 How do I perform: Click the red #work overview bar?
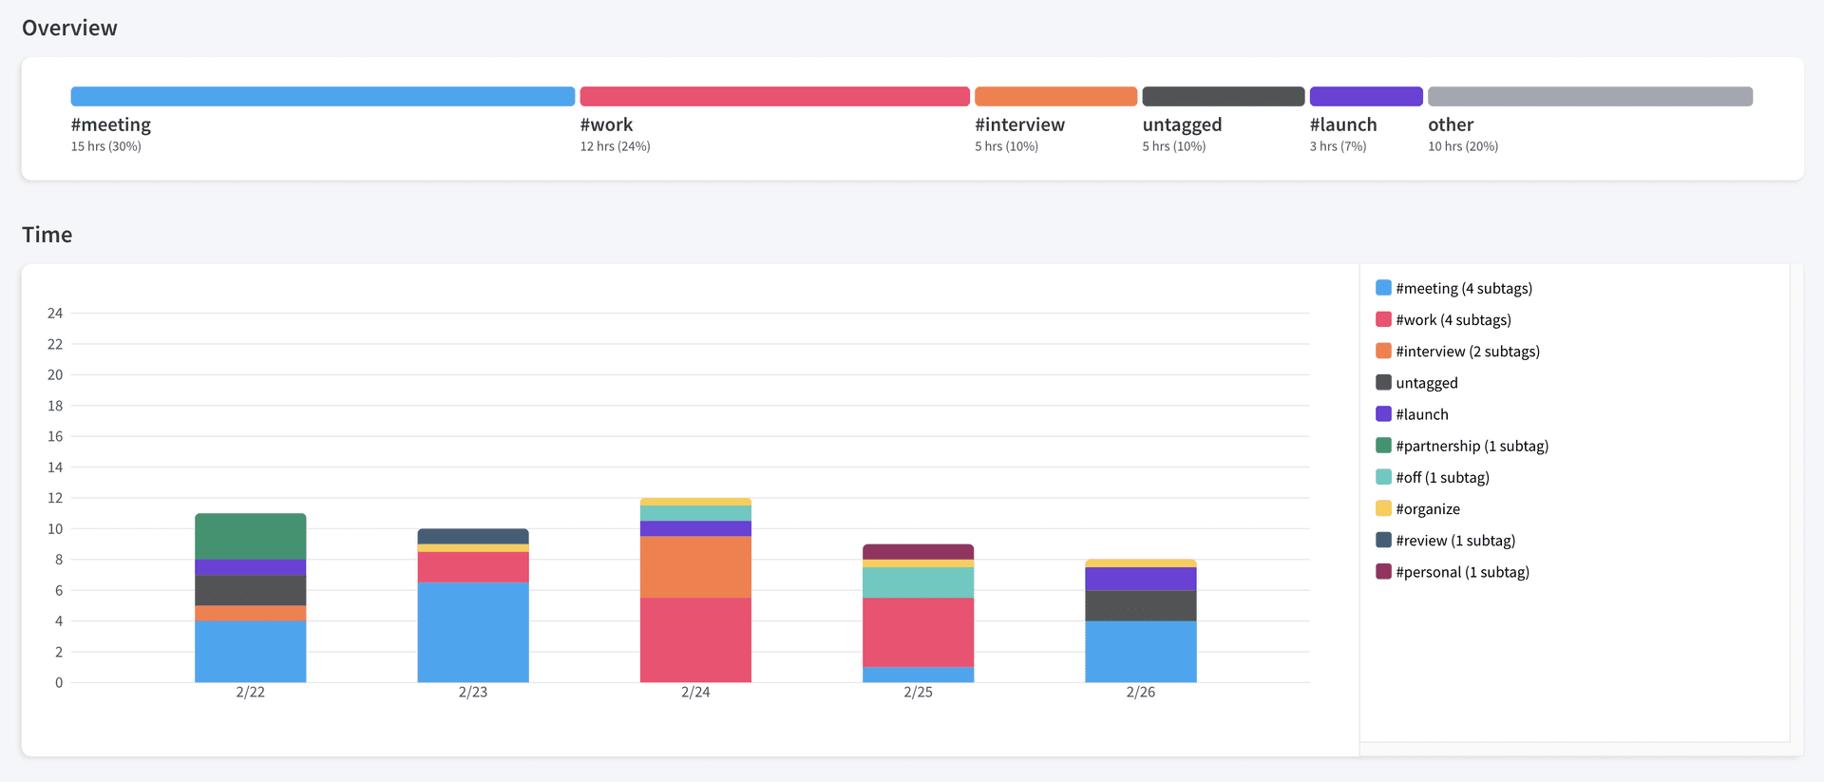pyautogui.click(x=774, y=96)
